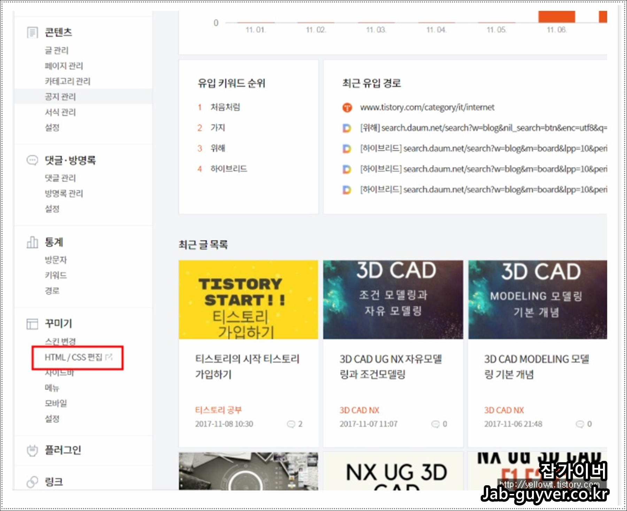Viewport: 627px width, 511px height.
Task: Click the 링크 section heading
Action: coord(54,482)
